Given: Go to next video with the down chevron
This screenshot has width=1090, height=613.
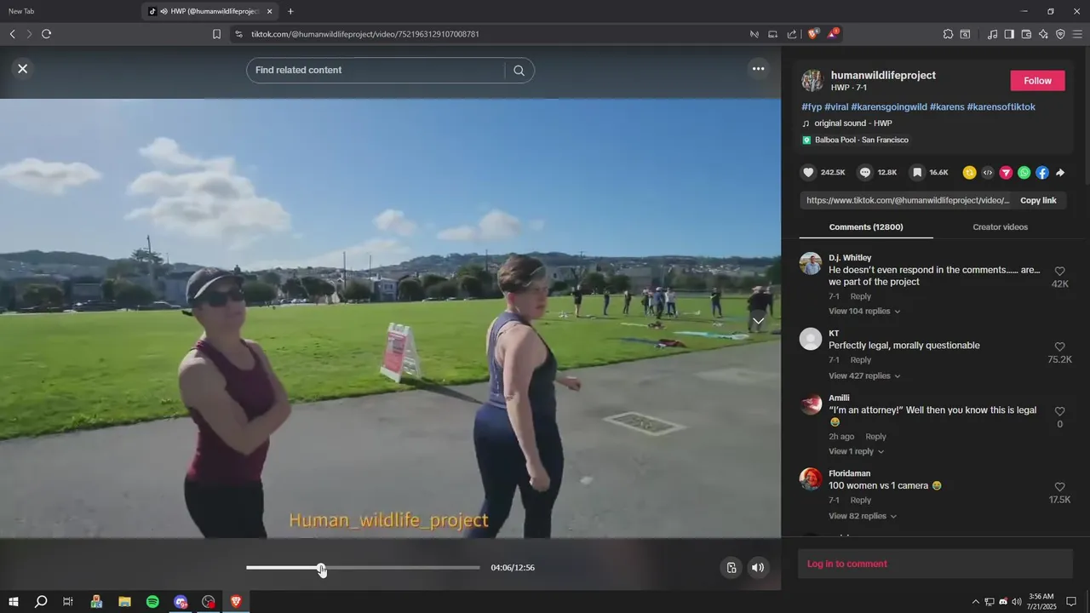Looking at the screenshot, I should 758,321.
